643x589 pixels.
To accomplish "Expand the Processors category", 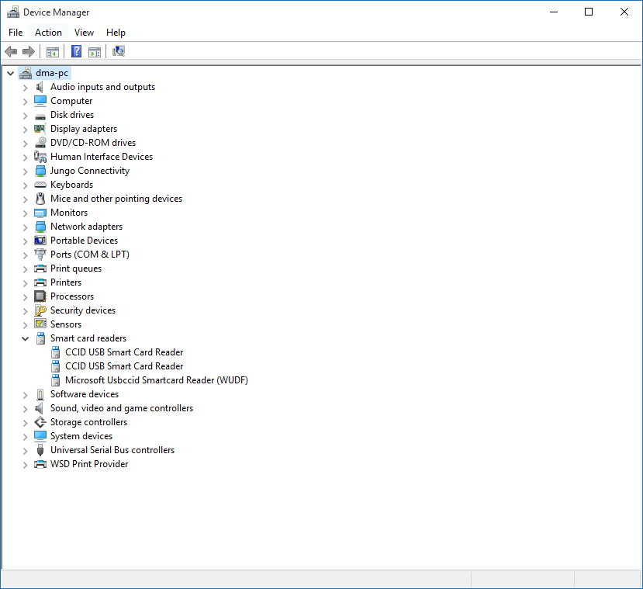I will [26, 296].
